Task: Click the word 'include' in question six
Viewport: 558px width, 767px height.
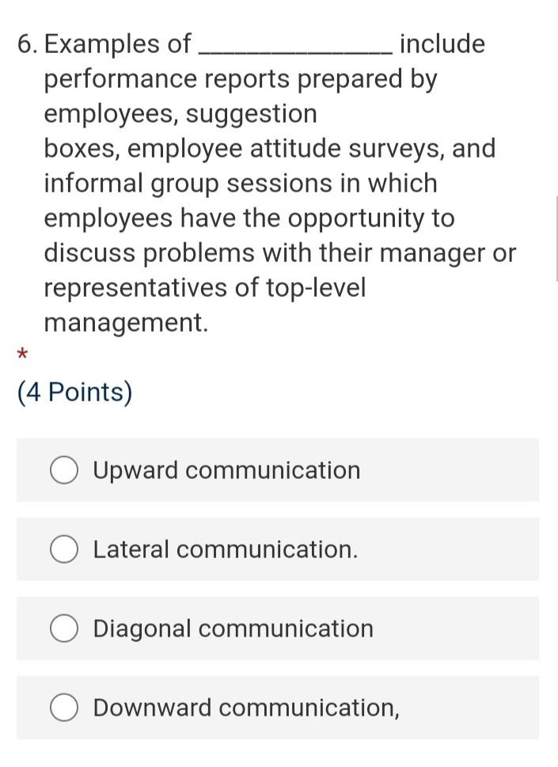Action: coord(445,44)
